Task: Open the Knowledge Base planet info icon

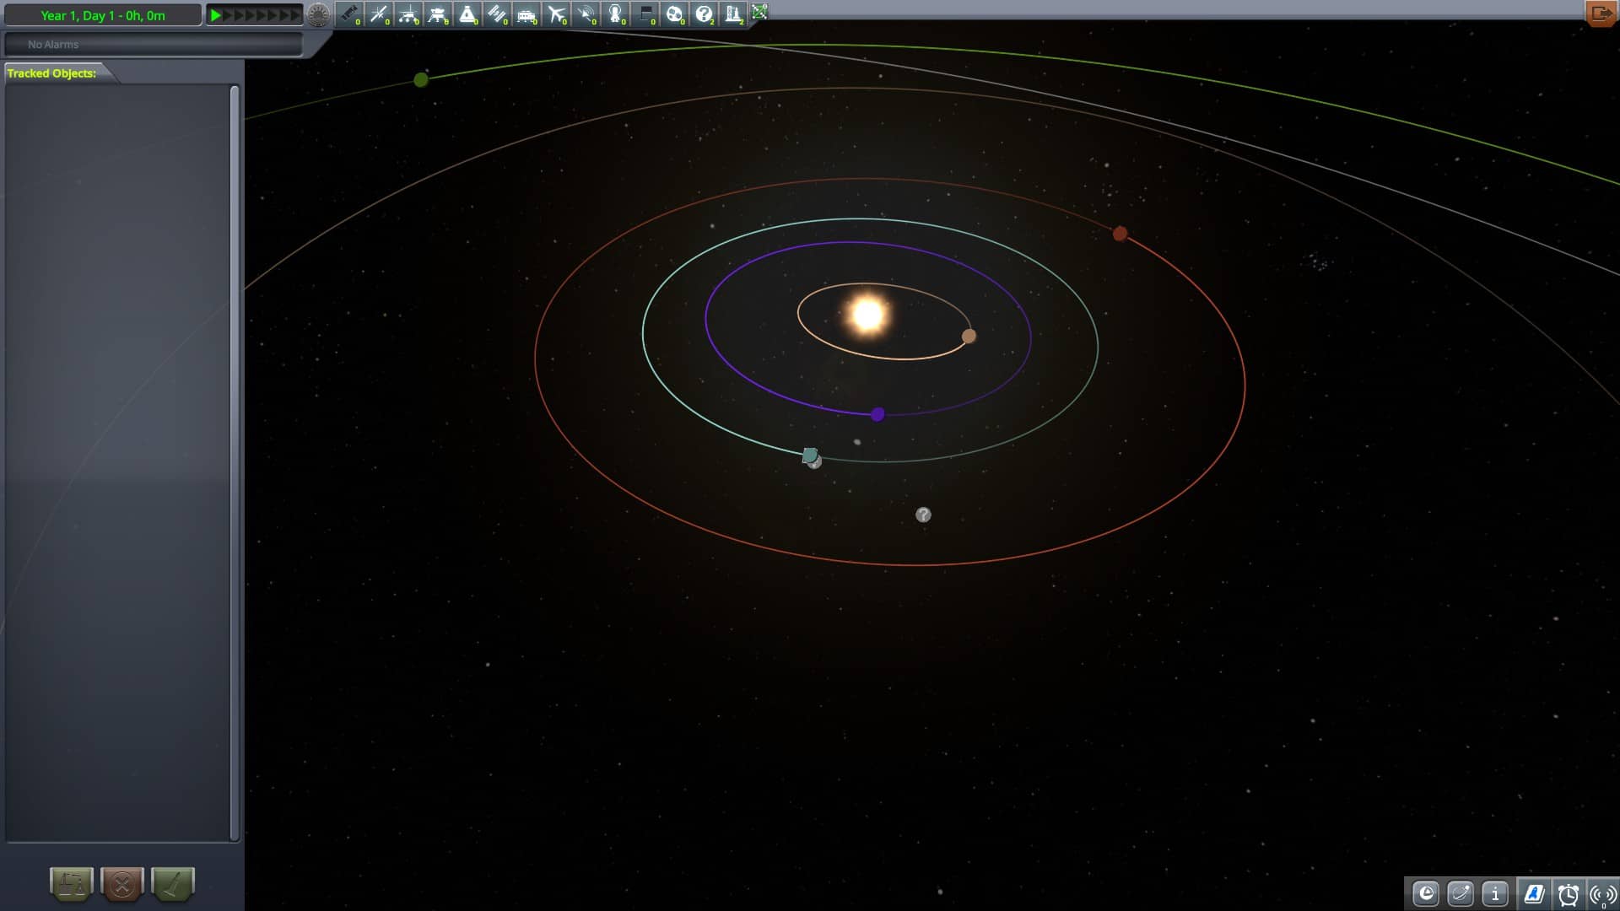Action: 1426,893
